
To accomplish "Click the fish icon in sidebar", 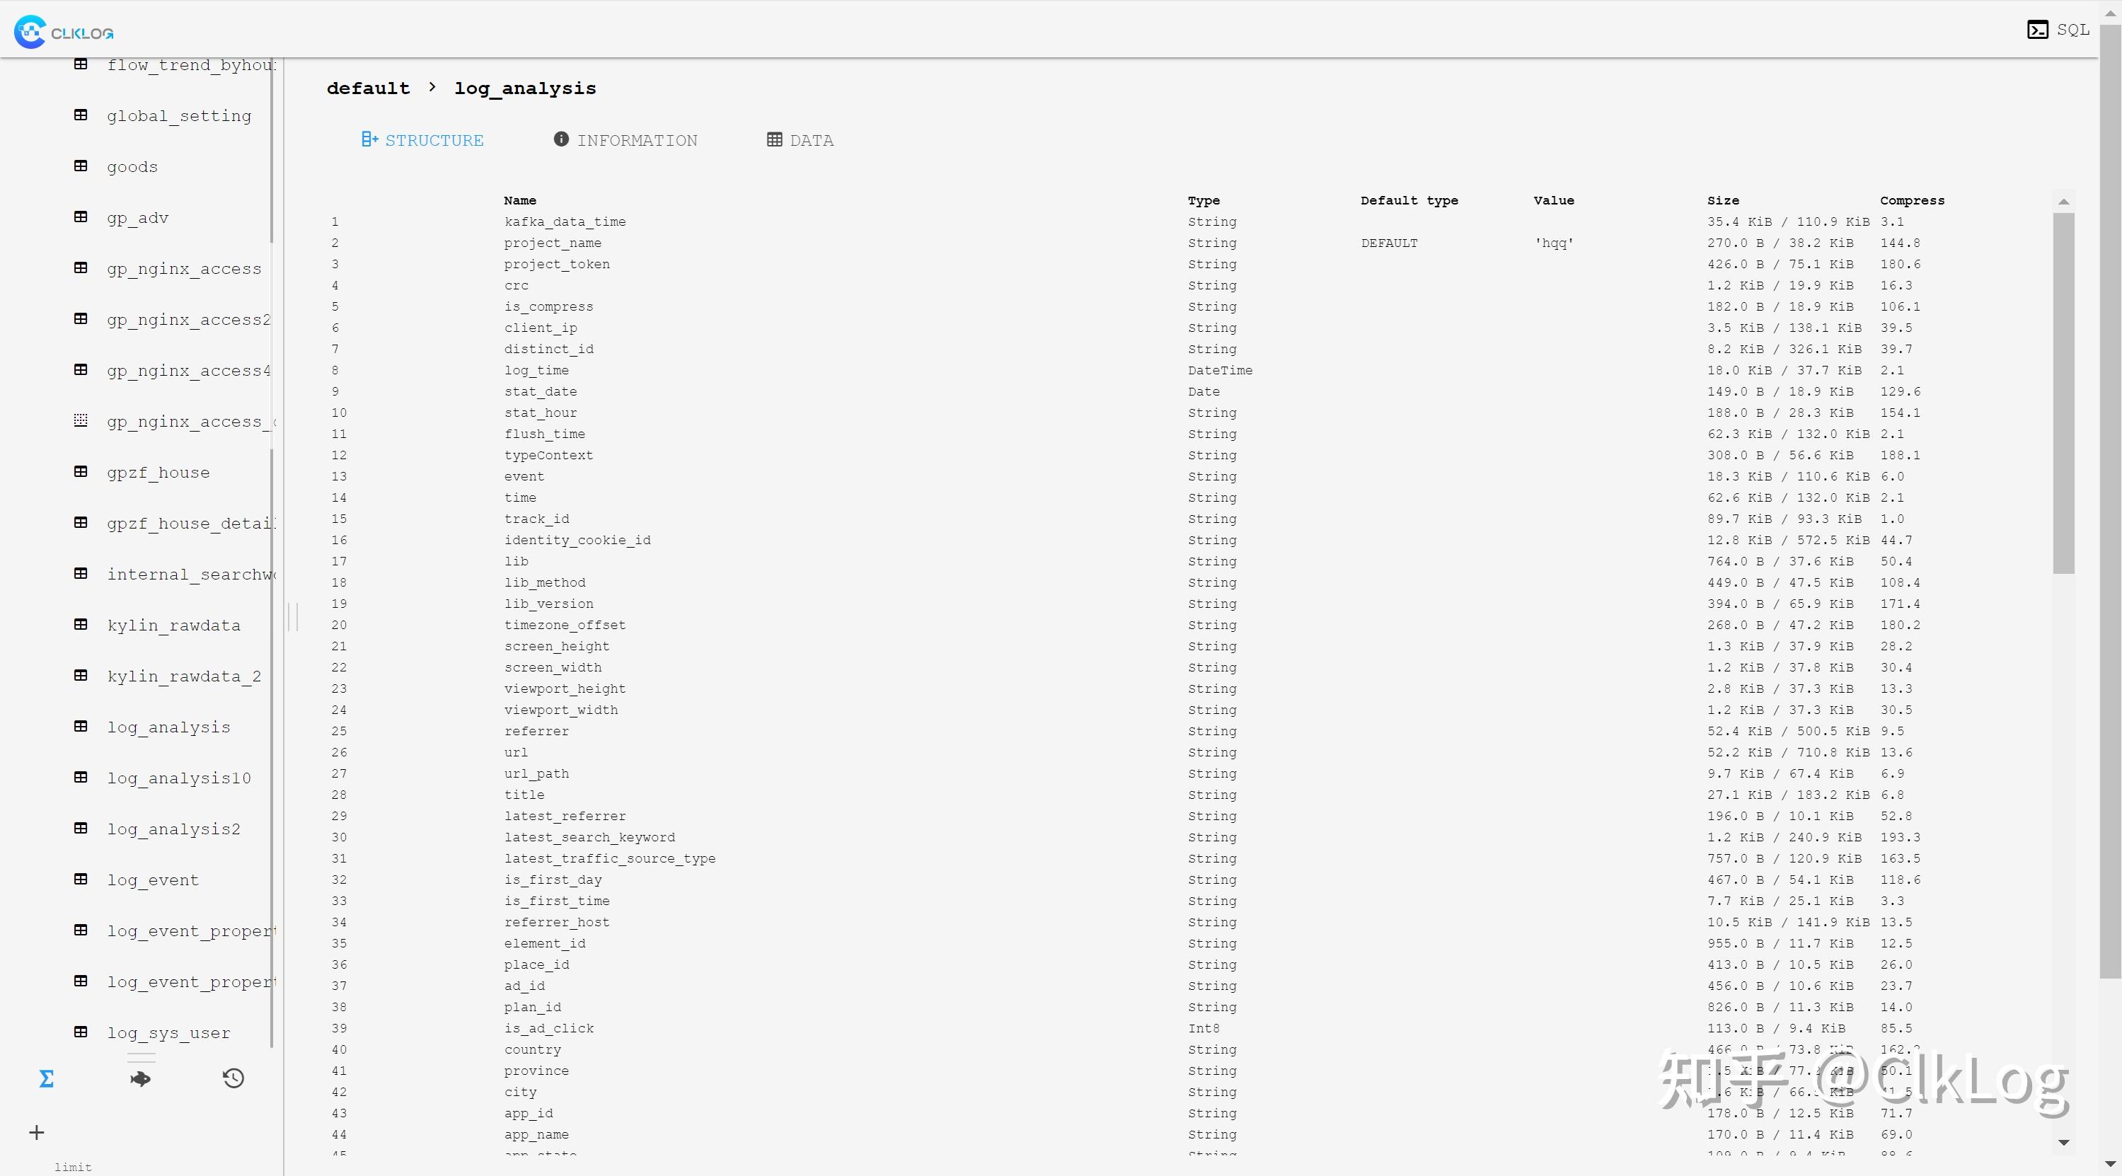I will [x=140, y=1078].
